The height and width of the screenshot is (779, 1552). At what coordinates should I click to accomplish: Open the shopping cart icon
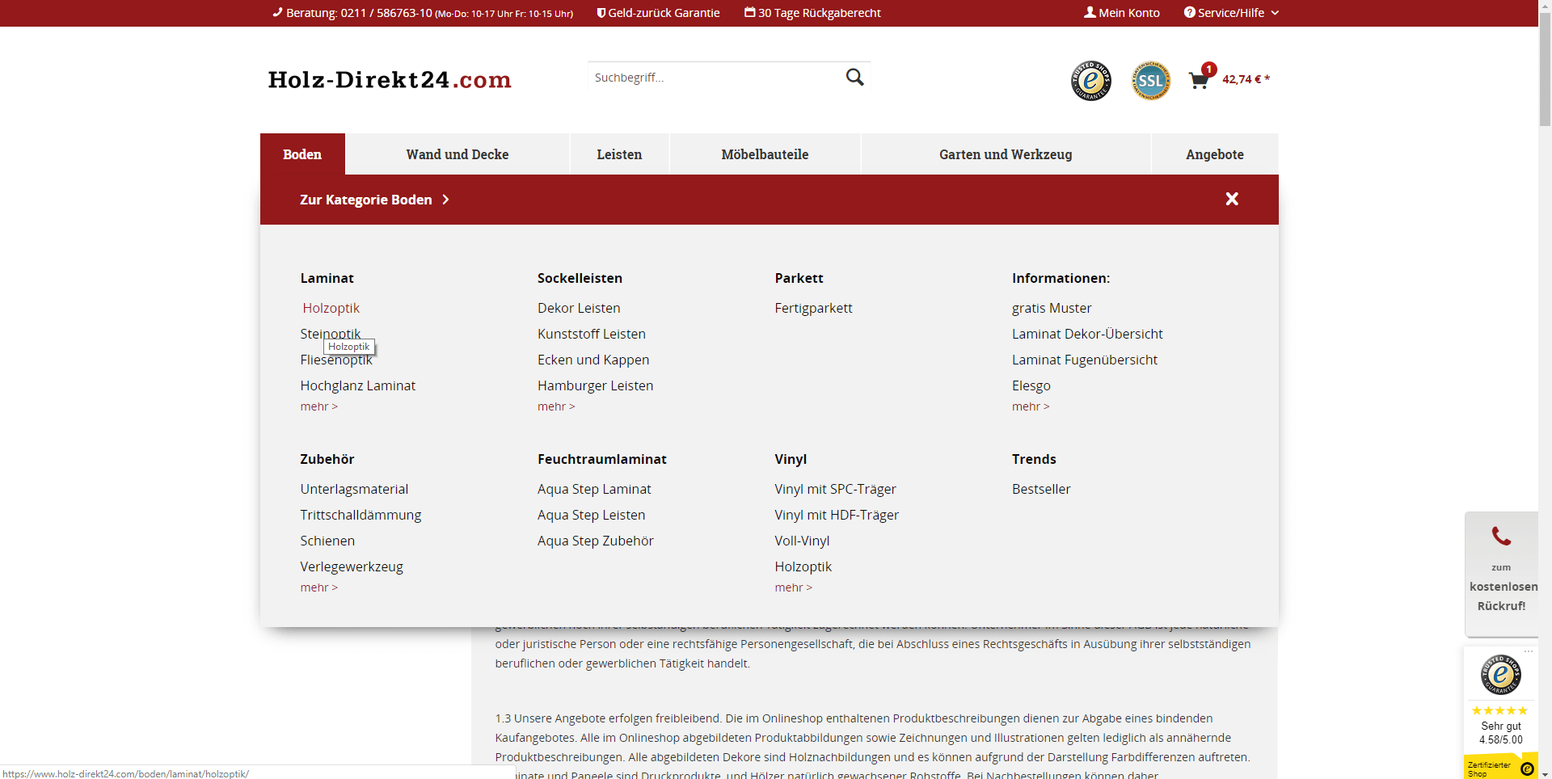pyautogui.click(x=1199, y=80)
